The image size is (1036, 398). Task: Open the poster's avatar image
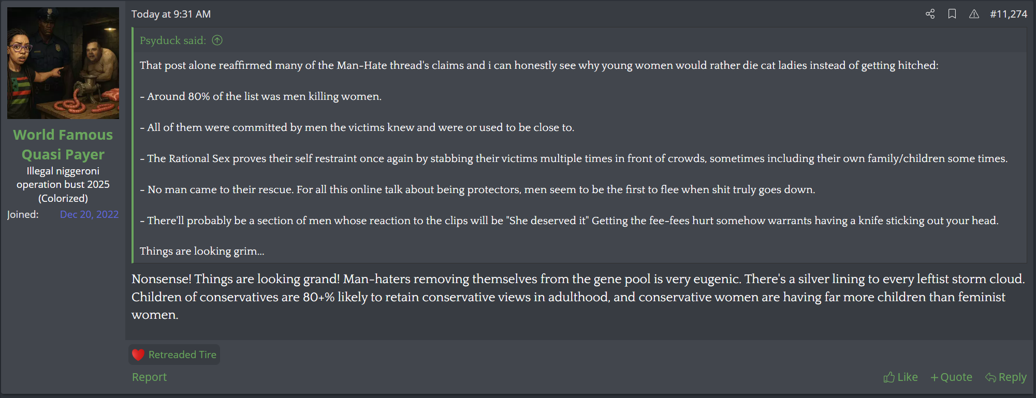pyautogui.click(x=63, y=63)
